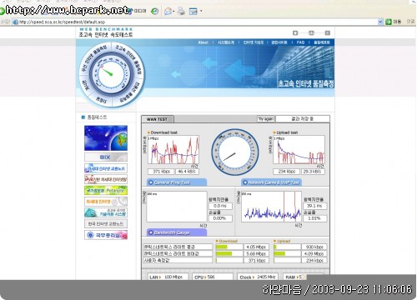Click the Print icon in browser toolbar
Screen dimensions: 417x300
click(181, 11)
